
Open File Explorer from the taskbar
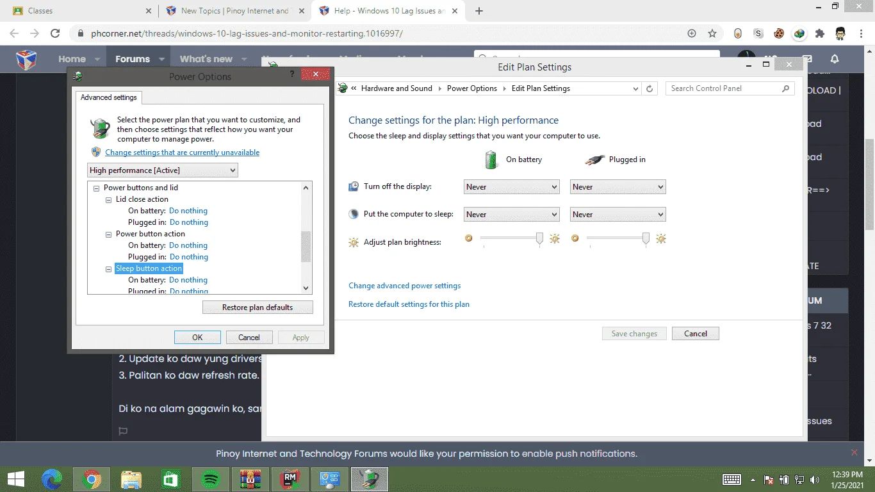tap(131, 479)
